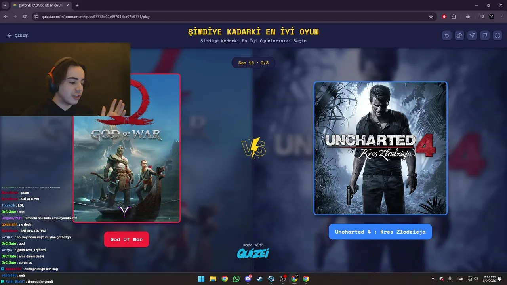Click chat message 'ama diyeri de iyi'
The height and width of the screenshot is (285, 507).
point(31,256)
